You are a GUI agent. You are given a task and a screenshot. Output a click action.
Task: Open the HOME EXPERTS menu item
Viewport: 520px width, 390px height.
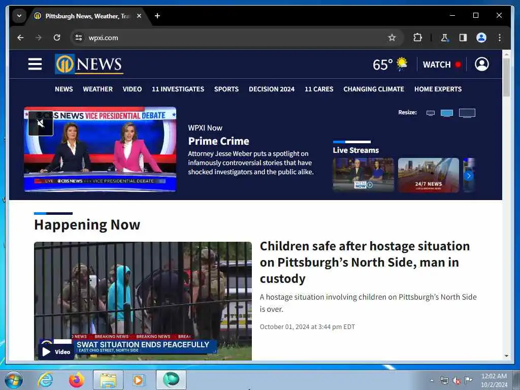point(438,89)
